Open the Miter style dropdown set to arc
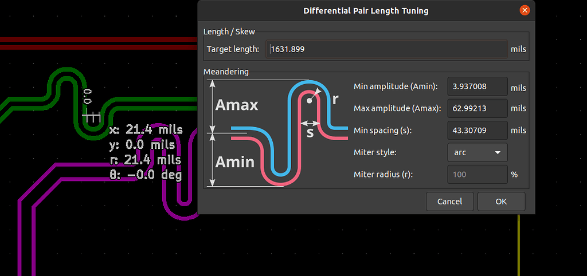This screenshot has width=587, height=276. (x=477, y=152)
